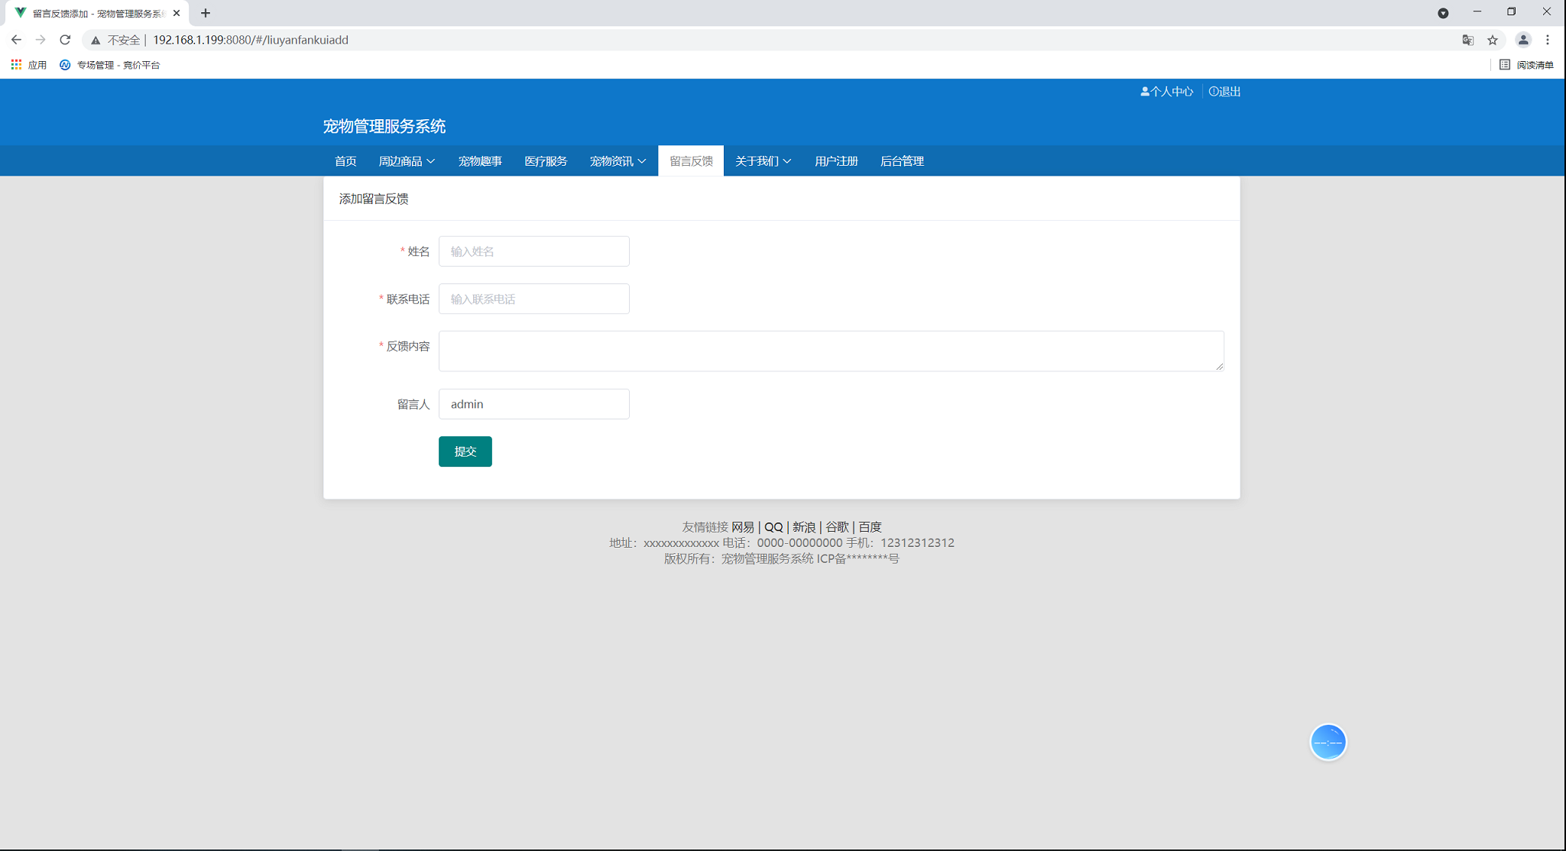Open the 阅读清单 reading list
Viewport: 1566px width, 851px height.
click(1526, 65)
